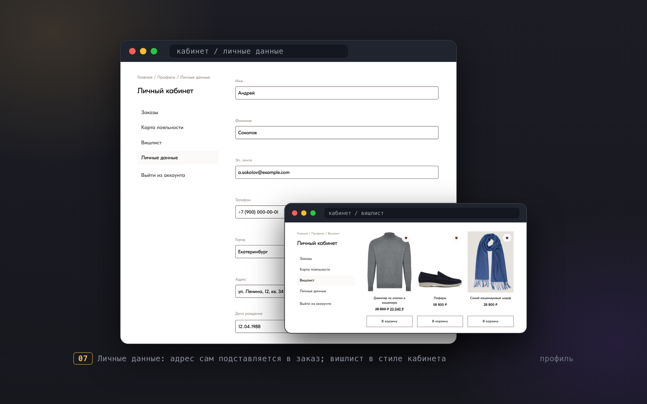This screenshot has width=647, height=404.
Task: Click the email field a.sokolov@example.com
Action: coord(337,172)
